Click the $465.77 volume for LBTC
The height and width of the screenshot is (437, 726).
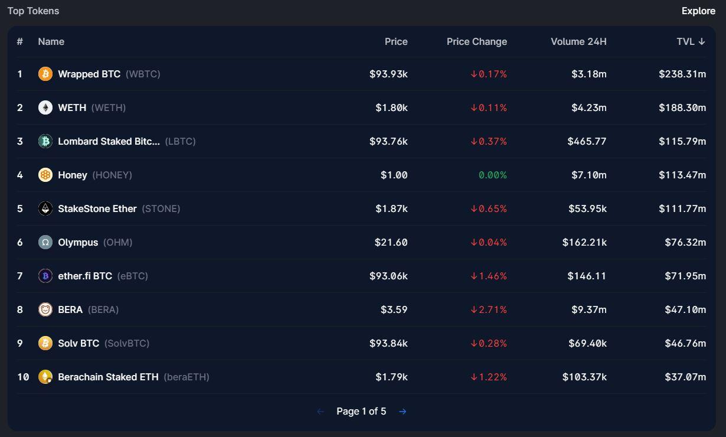point(587,141)
